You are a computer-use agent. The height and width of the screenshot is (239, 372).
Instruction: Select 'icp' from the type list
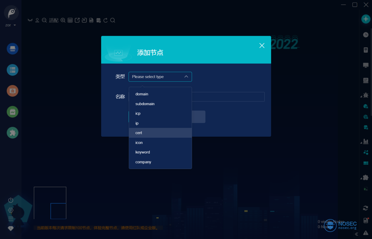160,113
